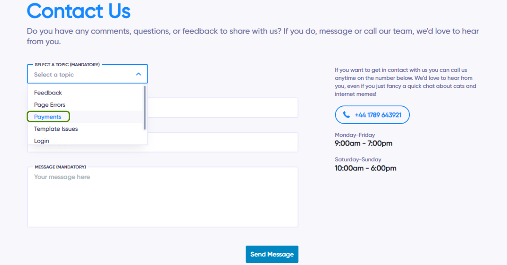Screen dimensions: 507x265
Task: Focus the Message text area
Action: 163,198
